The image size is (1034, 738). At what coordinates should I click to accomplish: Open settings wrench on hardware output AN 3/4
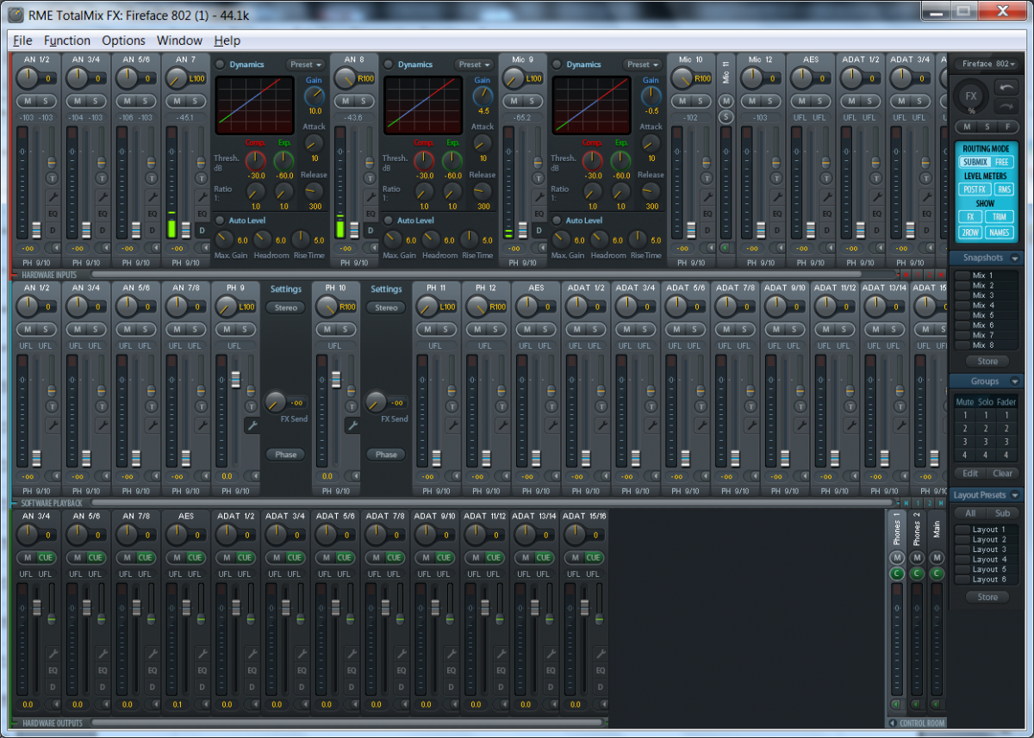click(x=53, y=654)
